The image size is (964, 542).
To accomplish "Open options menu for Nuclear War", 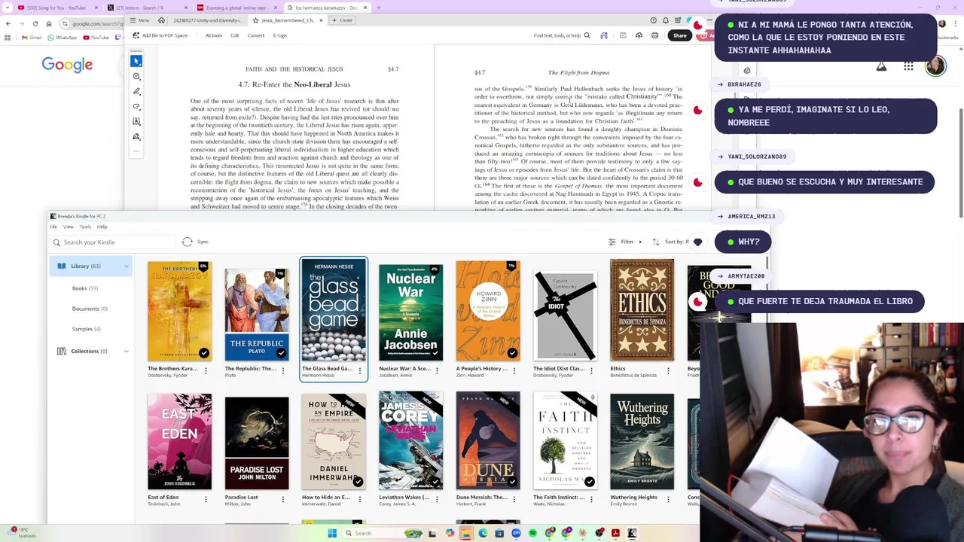I will click(x=437, y=370).
